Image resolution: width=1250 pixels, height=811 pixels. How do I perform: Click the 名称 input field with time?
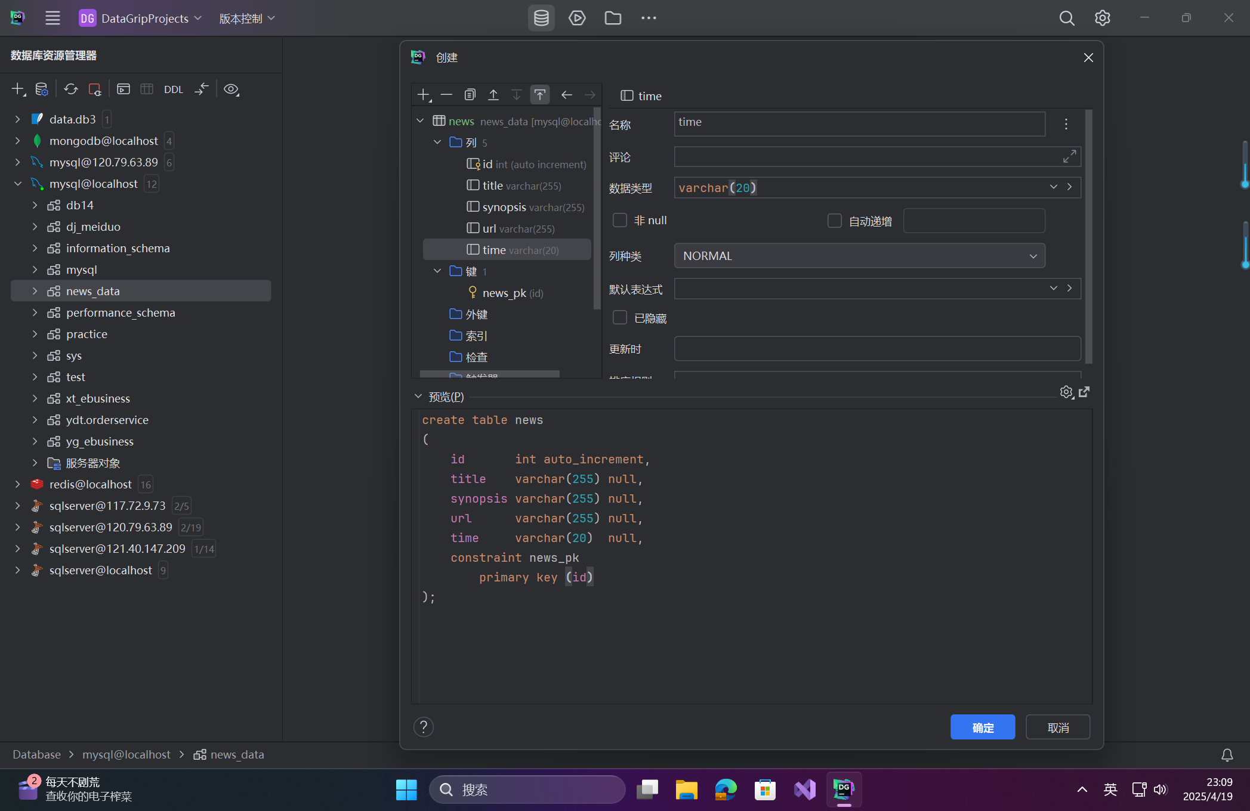coord(859,123)
